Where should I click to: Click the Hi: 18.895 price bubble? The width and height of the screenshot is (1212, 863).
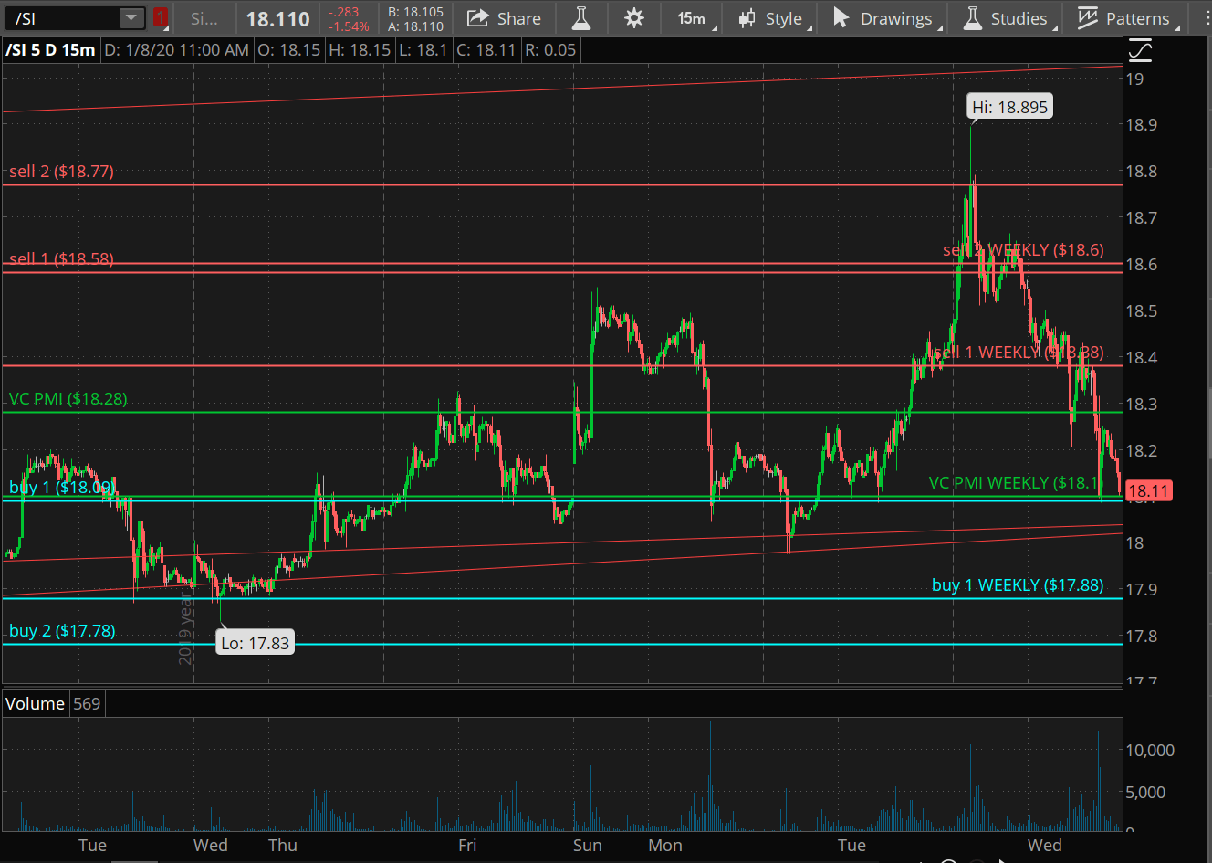pos(1009,107)
